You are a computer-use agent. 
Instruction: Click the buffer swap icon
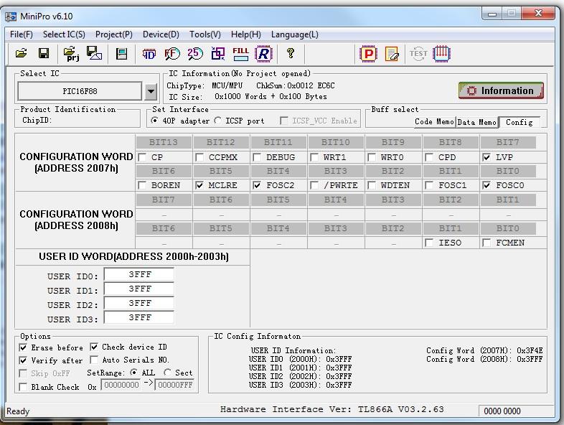(218, 54)
